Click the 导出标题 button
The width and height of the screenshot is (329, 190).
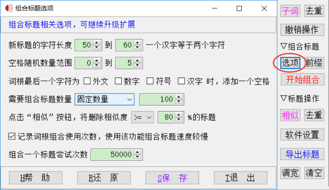point(302,154)
